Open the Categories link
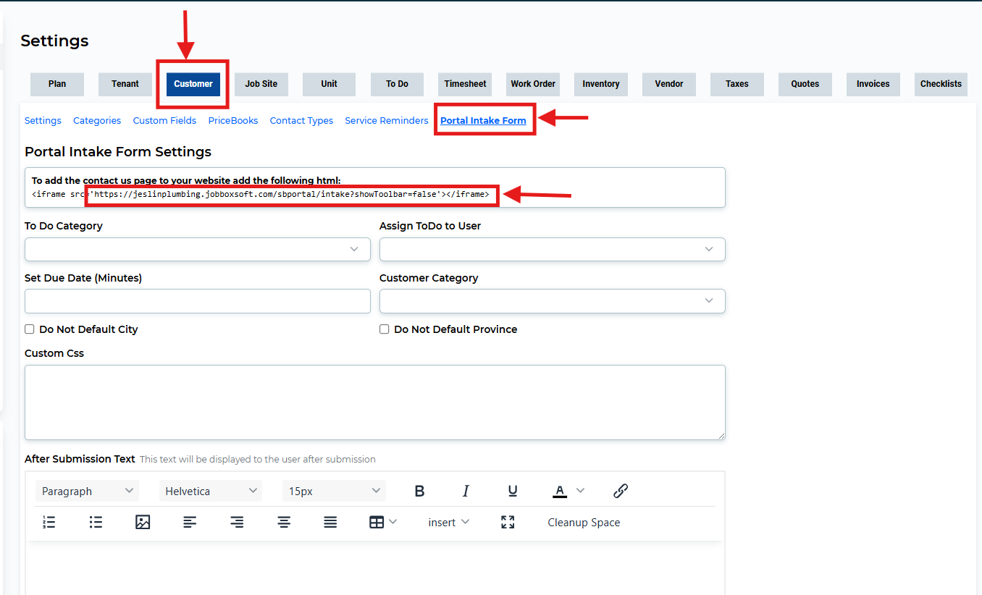982x595 pixels. [97, 121]
